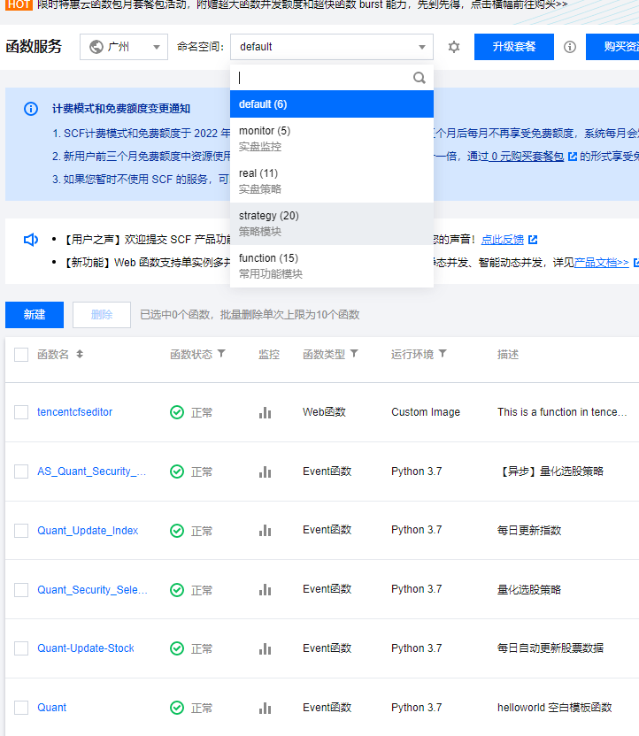
Task: Open the 广州 region dropdown
Action: pyautogui.click(x=123, y=47)
